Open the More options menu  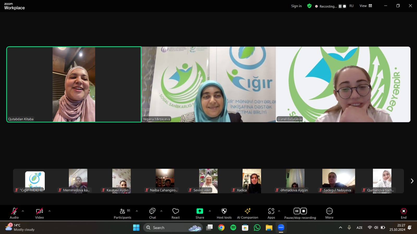point(329,213)
